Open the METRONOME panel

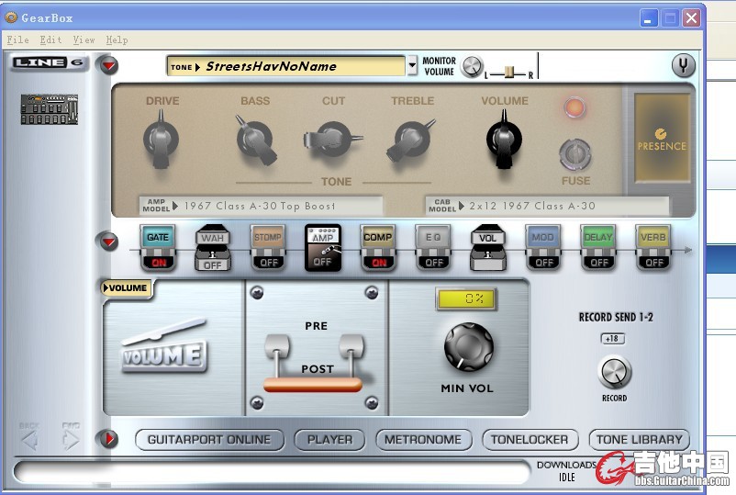click(423, 440)
